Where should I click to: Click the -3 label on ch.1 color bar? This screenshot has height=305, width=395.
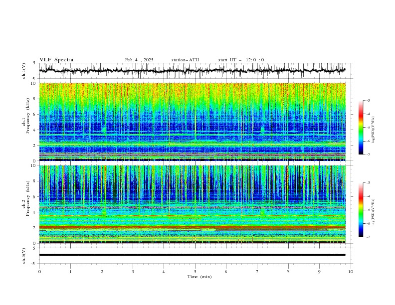pos(368,100)
